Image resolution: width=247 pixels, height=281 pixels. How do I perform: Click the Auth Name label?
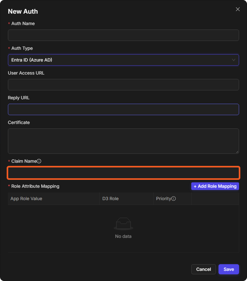(x=23, y=23)
